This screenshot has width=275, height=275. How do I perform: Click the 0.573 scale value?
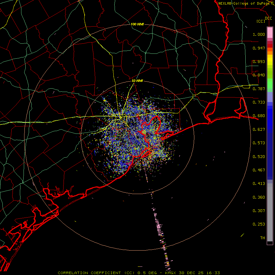click(259, 143)
